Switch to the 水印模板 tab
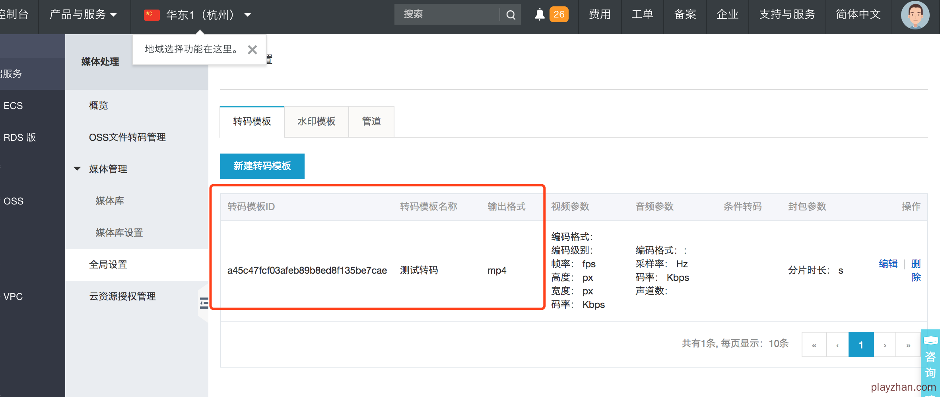 point(316,121)
